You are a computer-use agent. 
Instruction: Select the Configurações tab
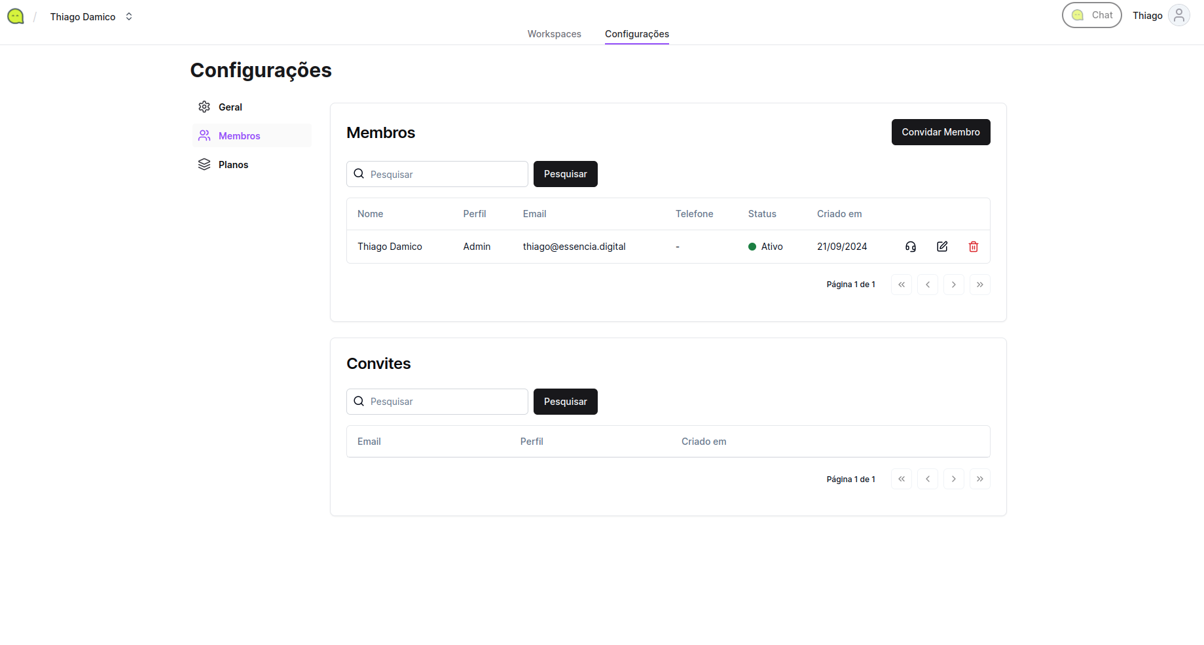tap(636, 34)
